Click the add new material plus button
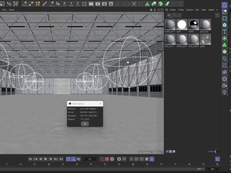 click(x=169, y=15)
